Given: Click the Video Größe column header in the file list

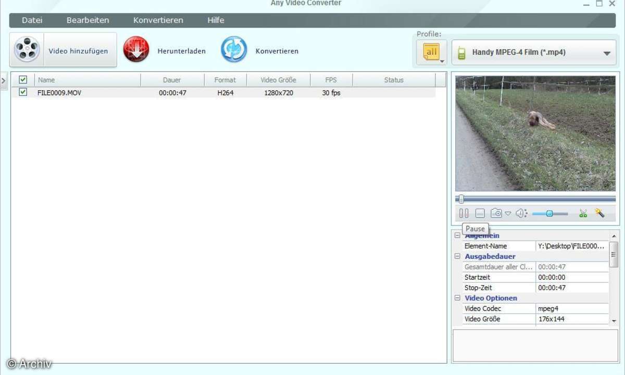Looking at the screenshot, I should pyautogui.click(x=279, y=80).
